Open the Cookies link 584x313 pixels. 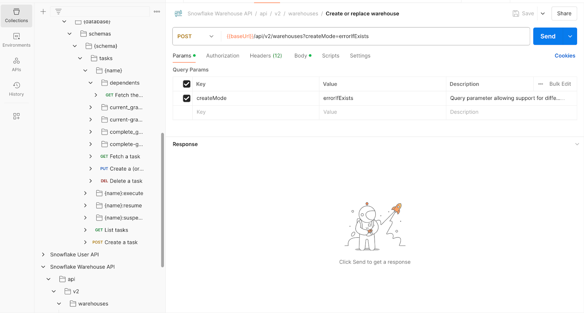(565, 56)
